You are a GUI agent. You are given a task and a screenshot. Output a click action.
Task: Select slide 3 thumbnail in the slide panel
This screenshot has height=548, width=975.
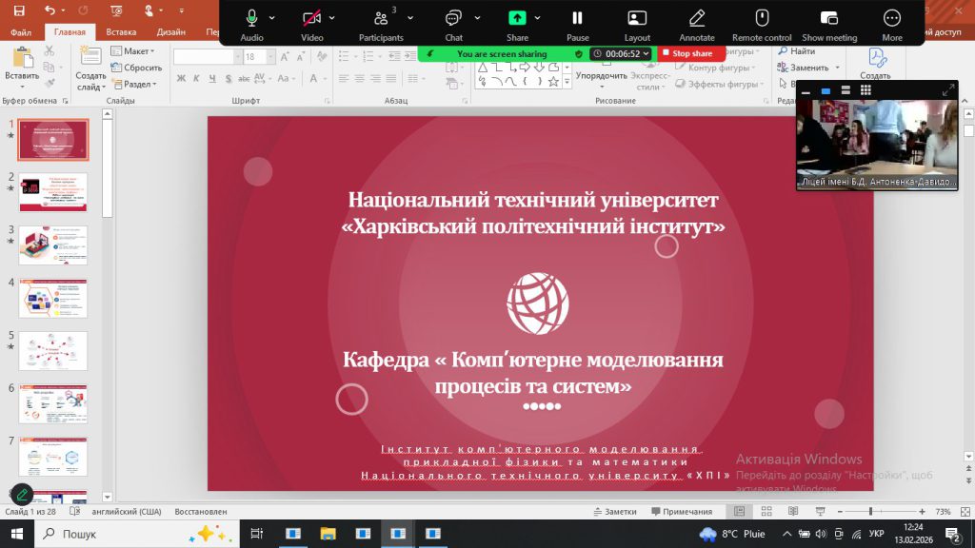[53, 245]
